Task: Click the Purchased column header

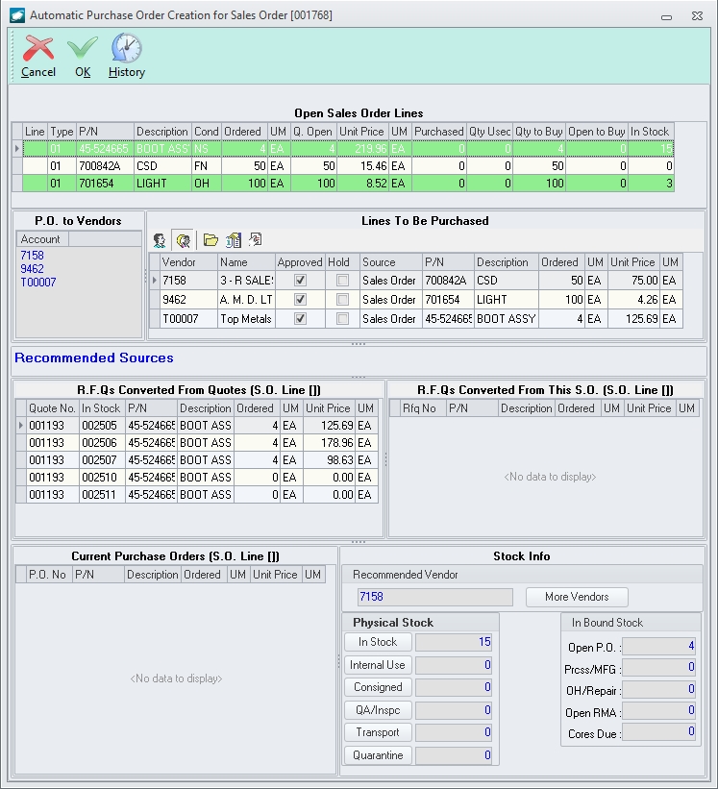Action: [439, 132]
